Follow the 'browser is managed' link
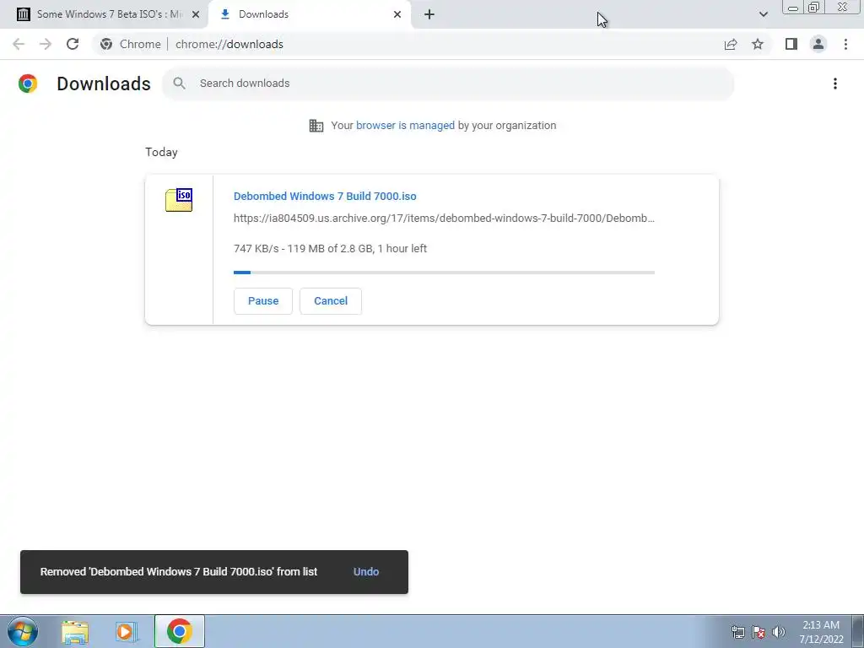 point(405,126)
